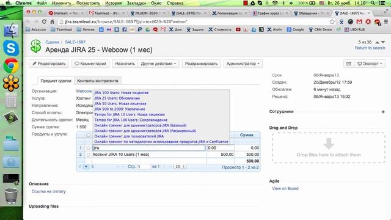Open Spotlight search in menu bar
Viewport: 391px width, 220px height.
point(373,3)
